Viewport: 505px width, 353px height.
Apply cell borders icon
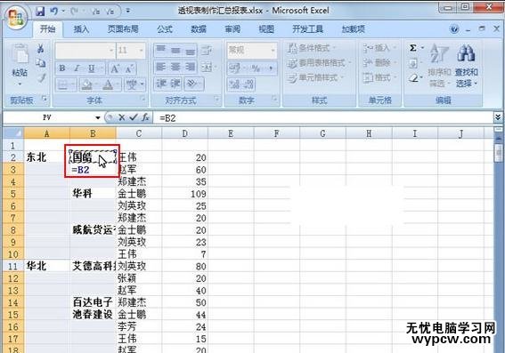[63, 84]
